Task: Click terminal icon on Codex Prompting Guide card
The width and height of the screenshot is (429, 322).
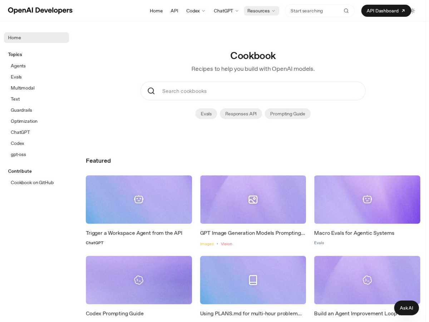Action: (x=139, y=280)
